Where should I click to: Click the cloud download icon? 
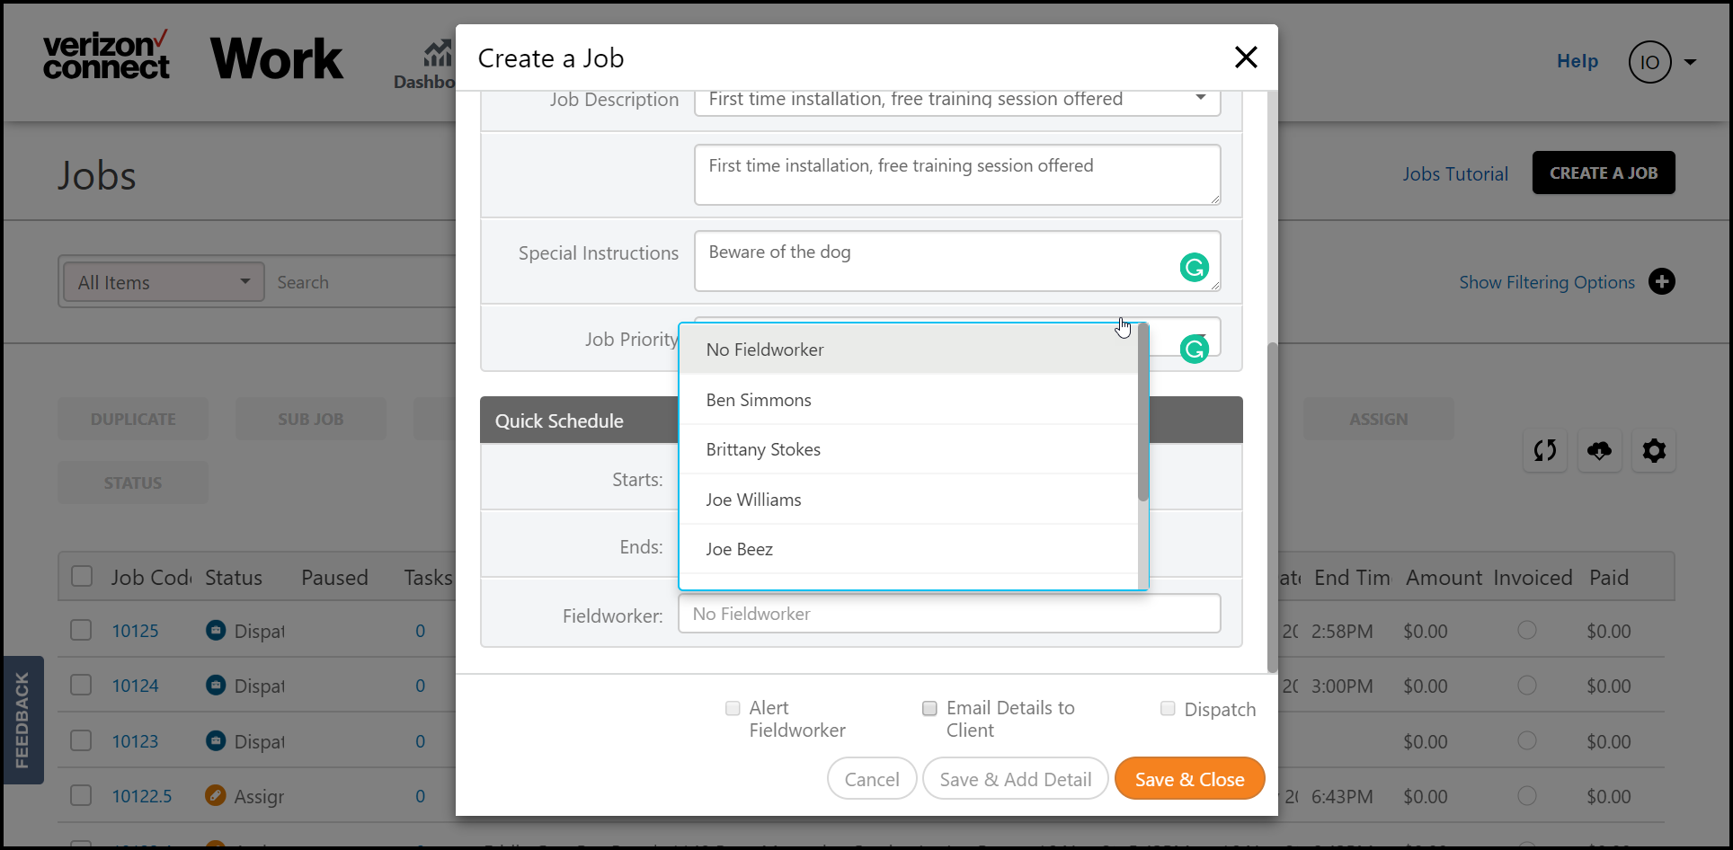(1599, 450)
